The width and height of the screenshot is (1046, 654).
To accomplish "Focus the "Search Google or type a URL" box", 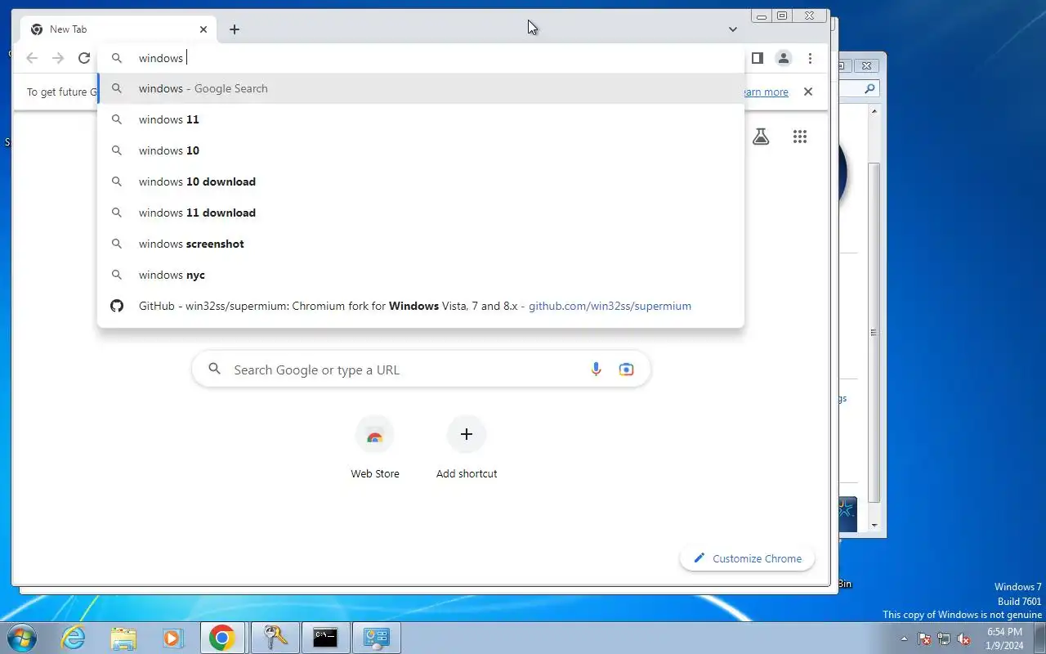I will tap(421, 370).
